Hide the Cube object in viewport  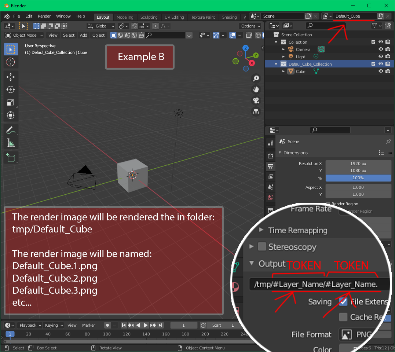pos(381,71)
